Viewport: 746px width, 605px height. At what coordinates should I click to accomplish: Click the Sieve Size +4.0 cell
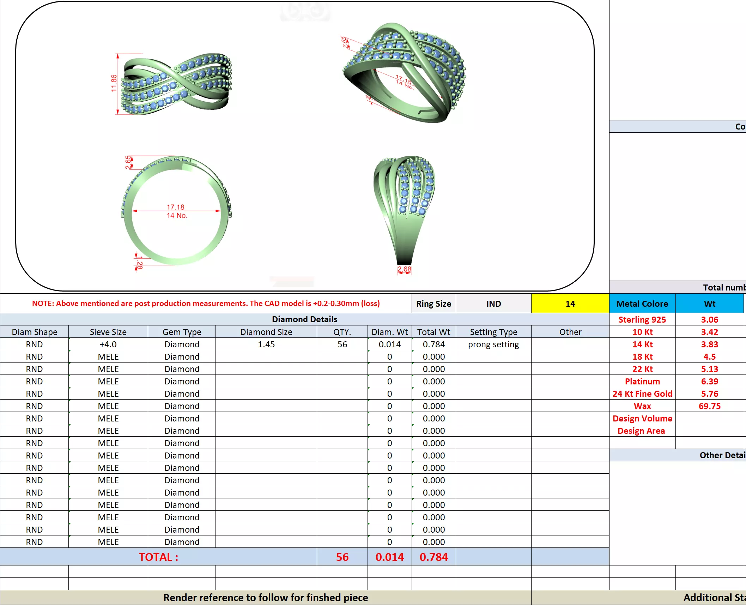[x=108, y=344]
